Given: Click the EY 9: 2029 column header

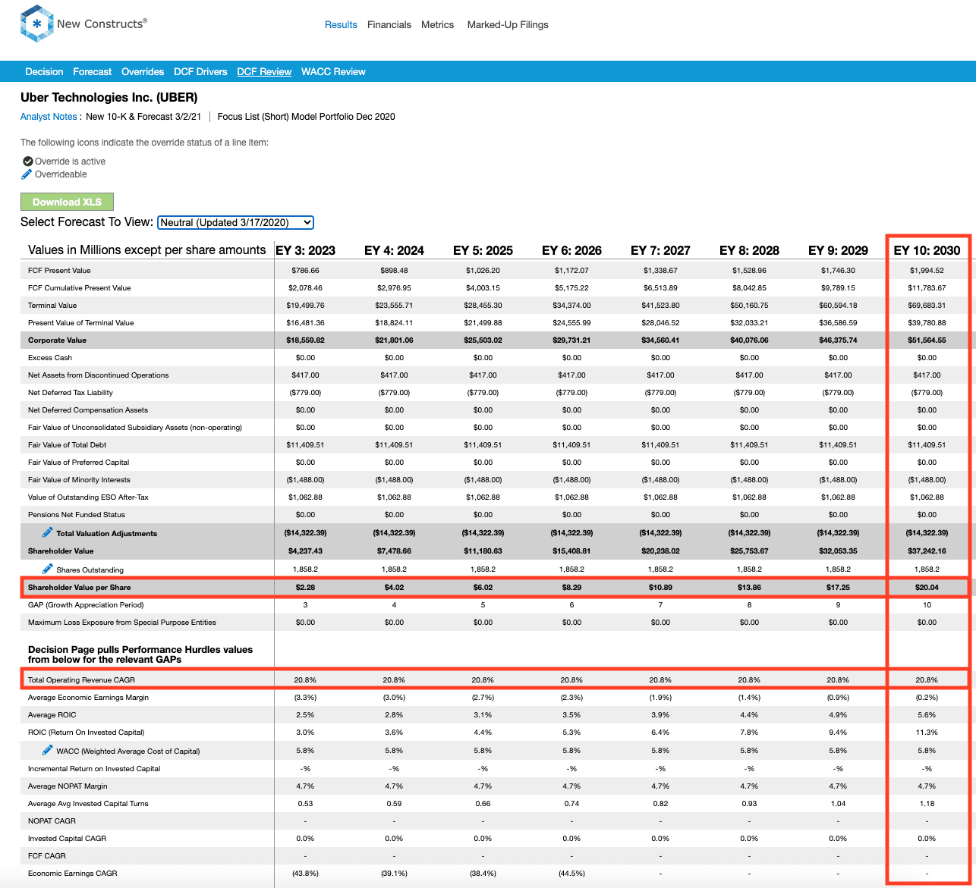Looking at the screenshot, I should point(838,250).
